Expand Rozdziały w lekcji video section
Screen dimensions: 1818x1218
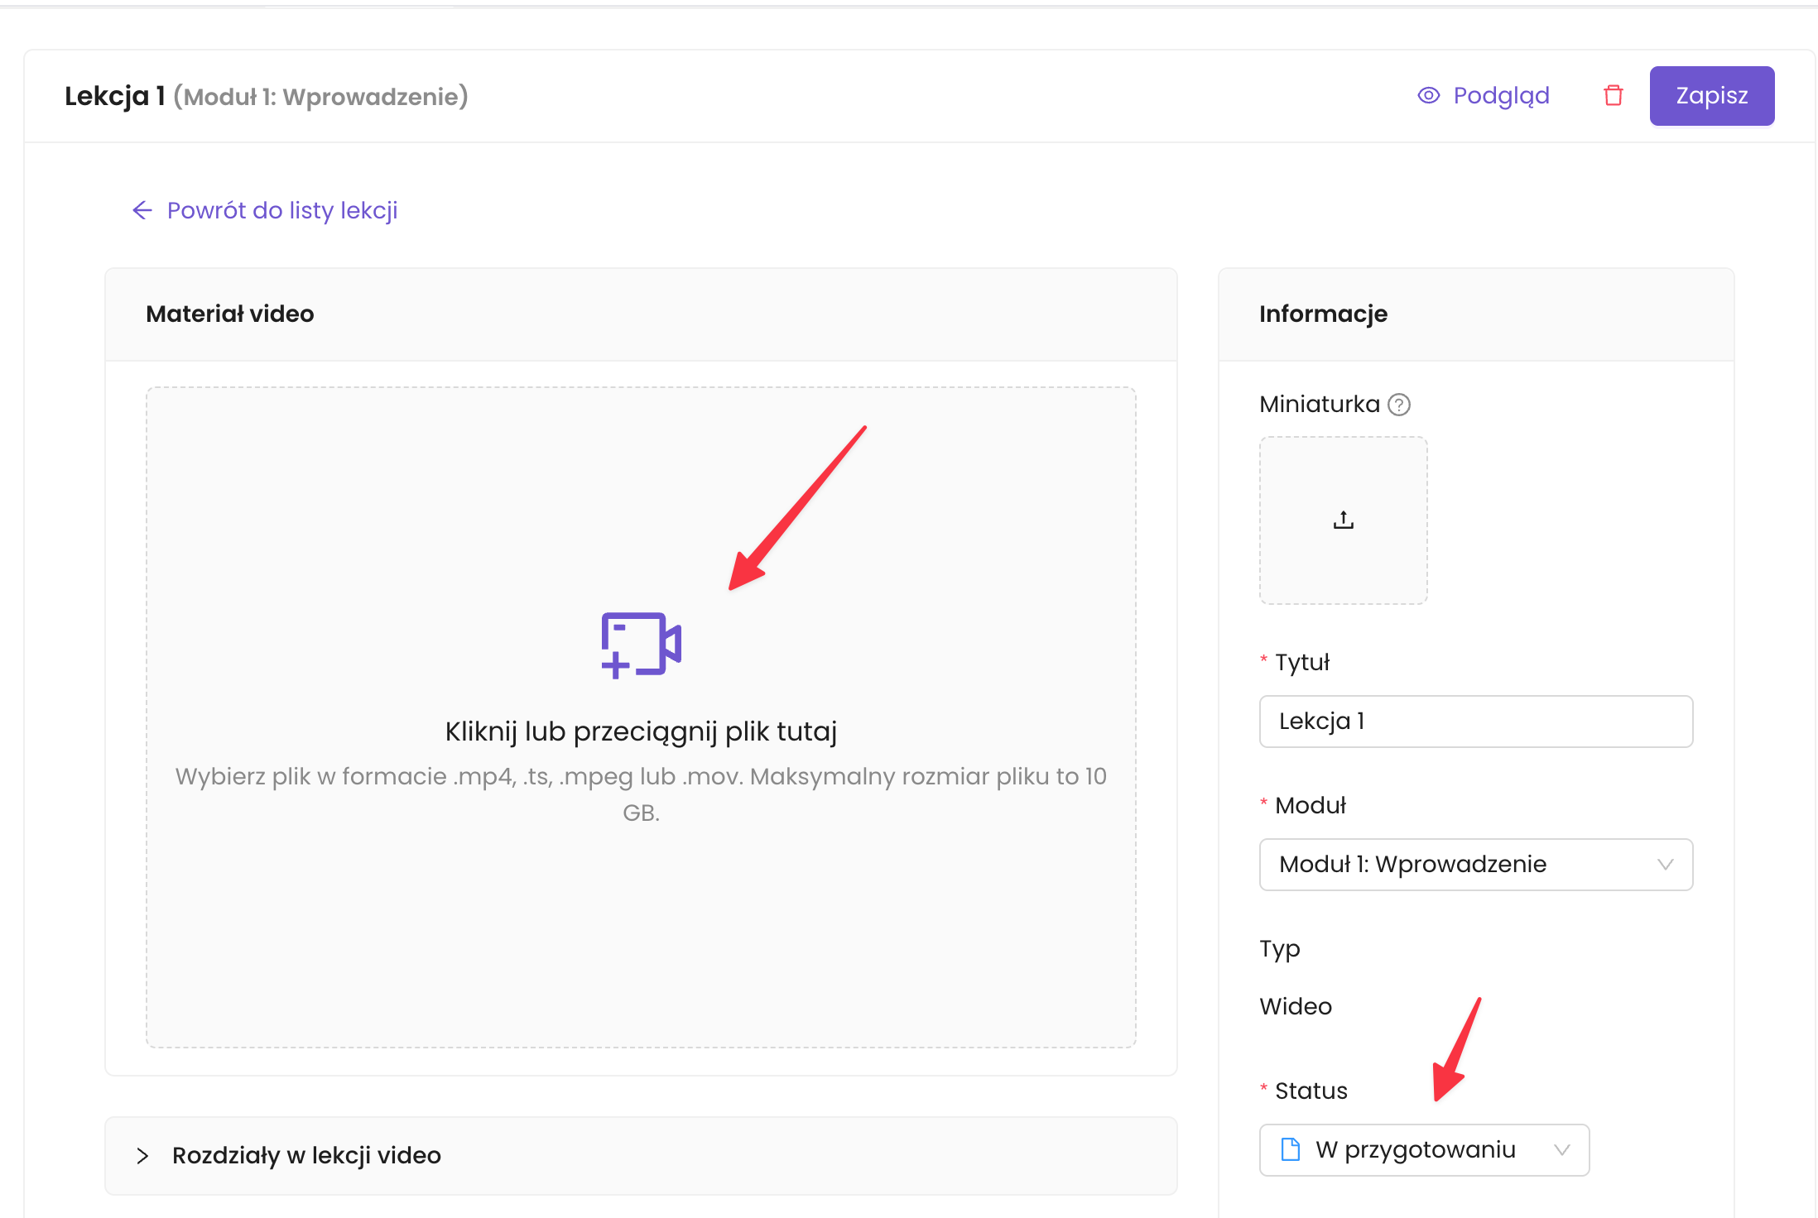tap(142, 1156)
